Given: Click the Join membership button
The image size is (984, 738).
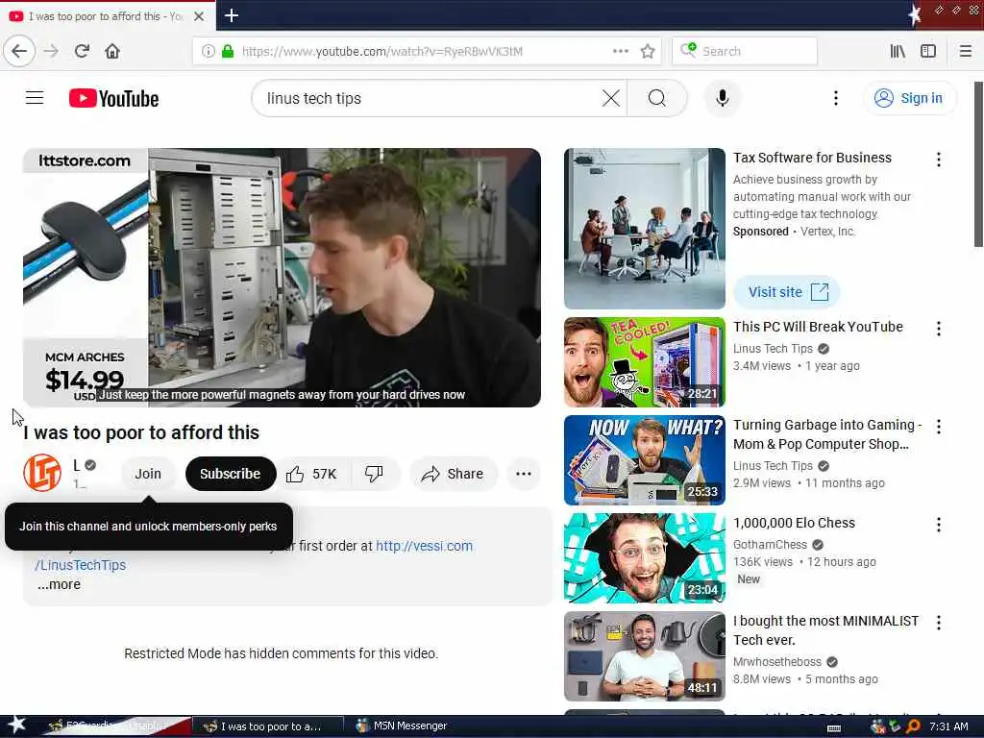Looking at the screenshot, I should [148, 474].
